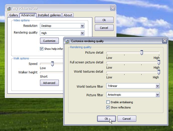The height and width of the screenshot is (131, 173).
Task: Click the Full screen picture detail slider thumb
Action: (x=159, y=62)
